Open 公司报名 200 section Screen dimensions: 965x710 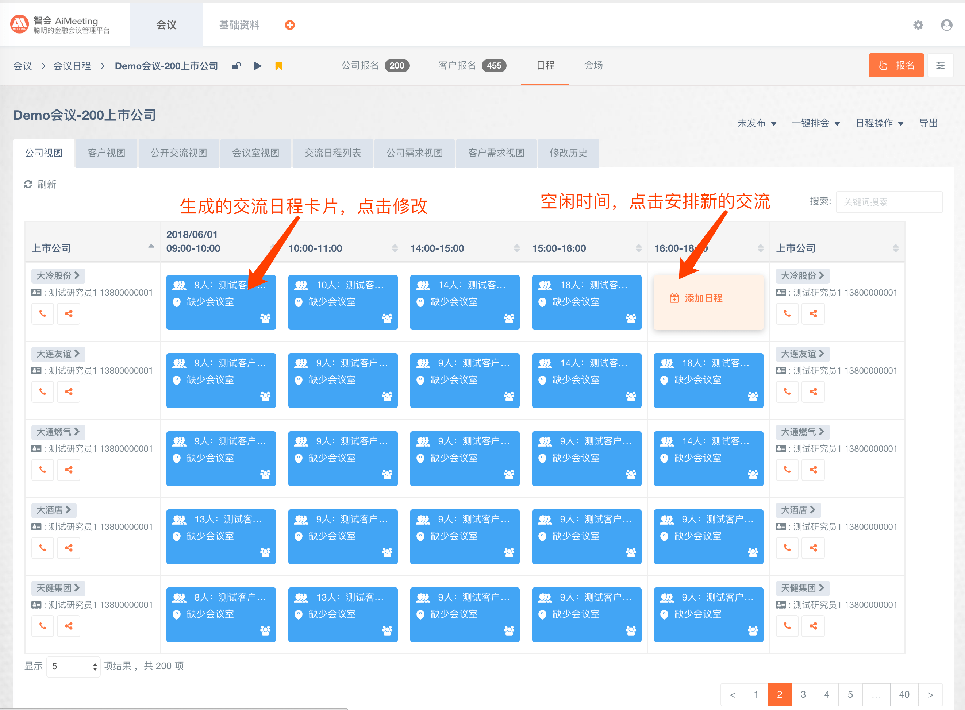[375, 65]
